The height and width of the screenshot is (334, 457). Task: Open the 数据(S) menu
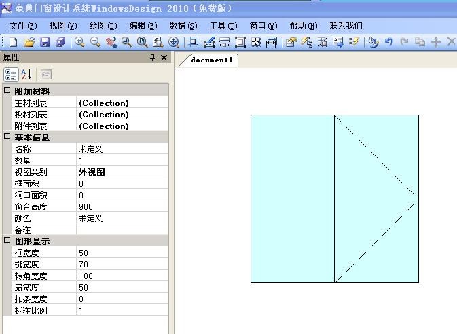click(x=183, y=26)
